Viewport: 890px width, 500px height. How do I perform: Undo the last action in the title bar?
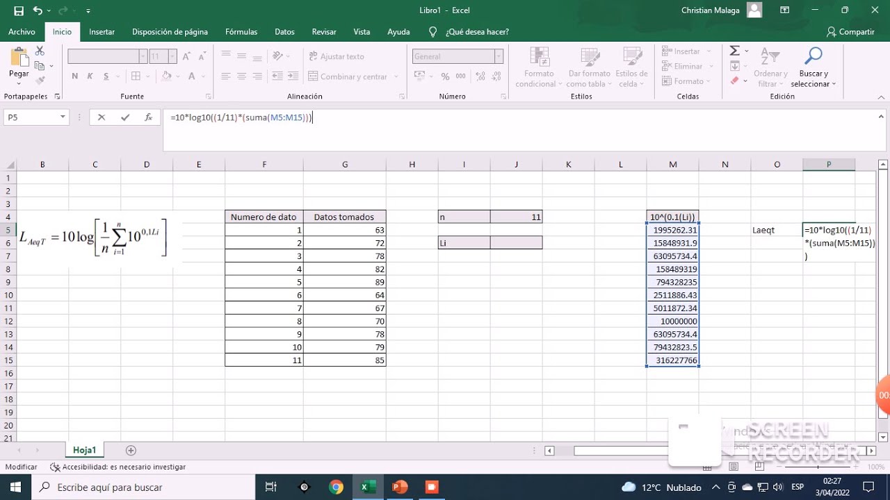point(37,10)
